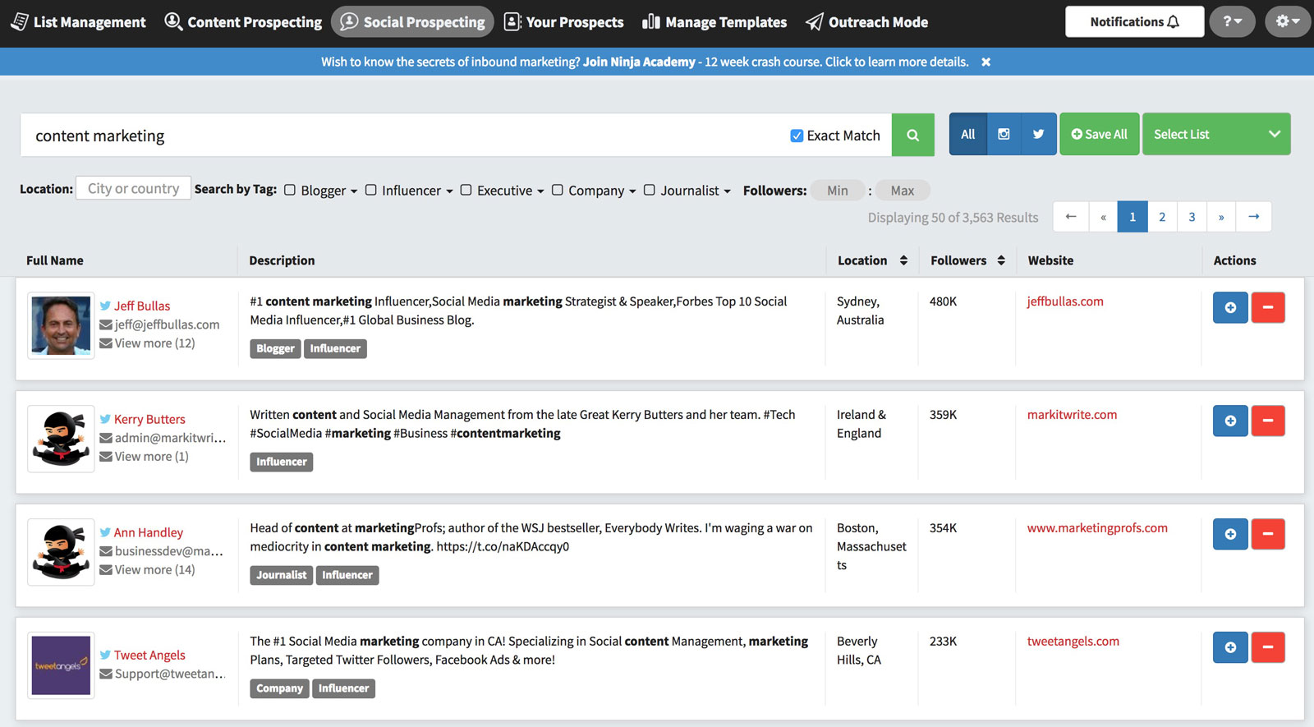Screen dimensions: 1314x727
Task: Click View more (1) for Kerry Butters
Action: tap(151, 457)
